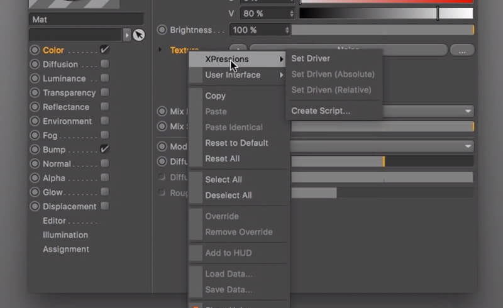
Task: Disable the Color channel checkbox
Action: 104,50
